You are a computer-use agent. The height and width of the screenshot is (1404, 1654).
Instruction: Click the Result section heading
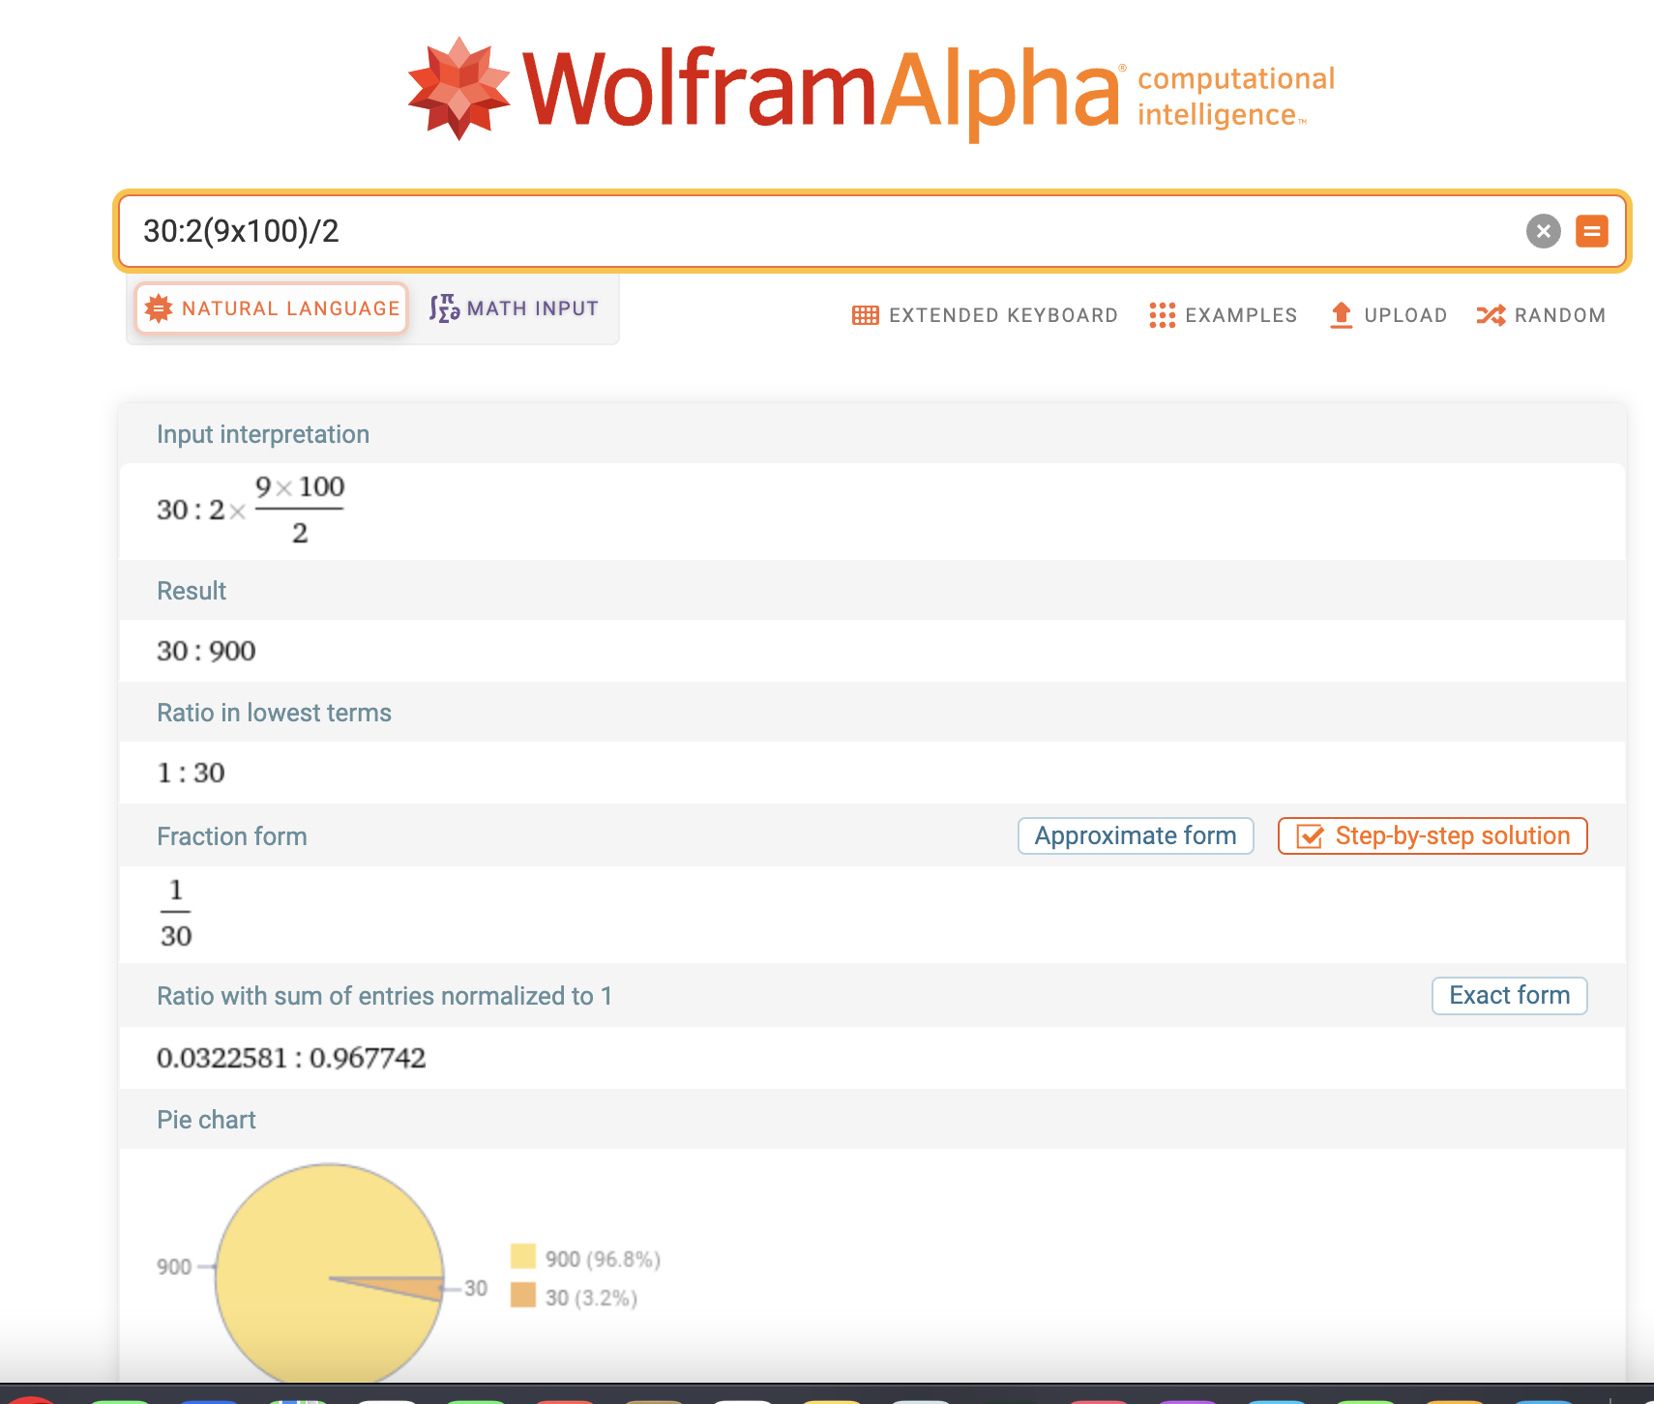192,591
